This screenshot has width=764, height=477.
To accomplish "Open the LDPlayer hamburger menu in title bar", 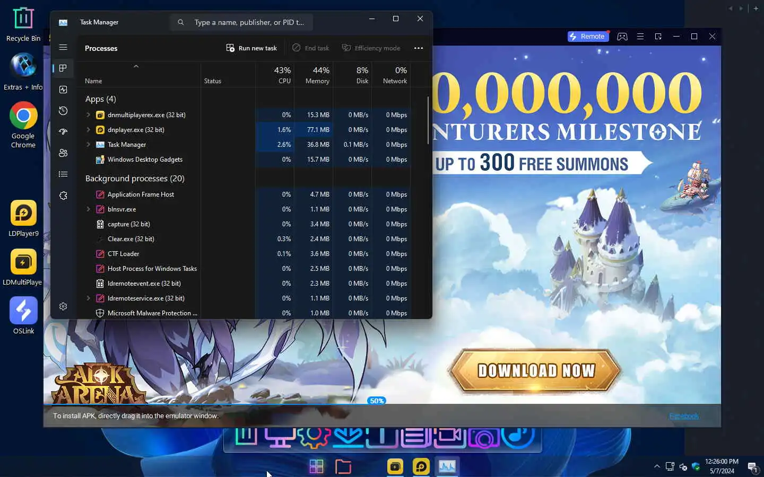I will click(x=640, y=37).
